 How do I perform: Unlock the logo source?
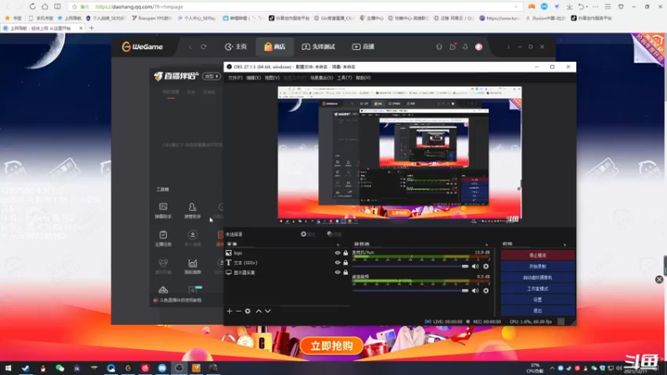point(345,253)
